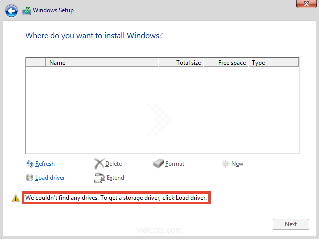Click the Free space column header
The height and width of the screenshot is (239, 319).
tap(226, 63)
